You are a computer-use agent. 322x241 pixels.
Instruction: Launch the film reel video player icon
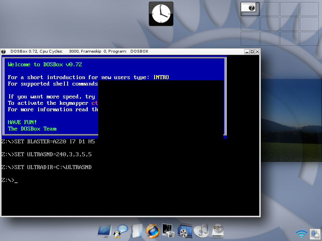click(185, 231)
